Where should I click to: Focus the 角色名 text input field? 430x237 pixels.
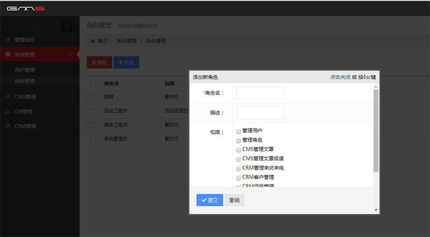pyautogui.click(x=260, y=93)
